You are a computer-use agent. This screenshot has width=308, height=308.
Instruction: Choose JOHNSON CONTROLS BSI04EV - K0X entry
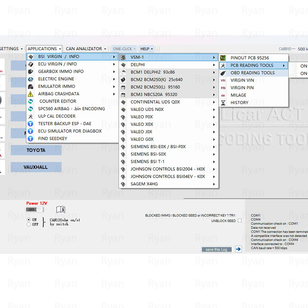coord(168,177)
